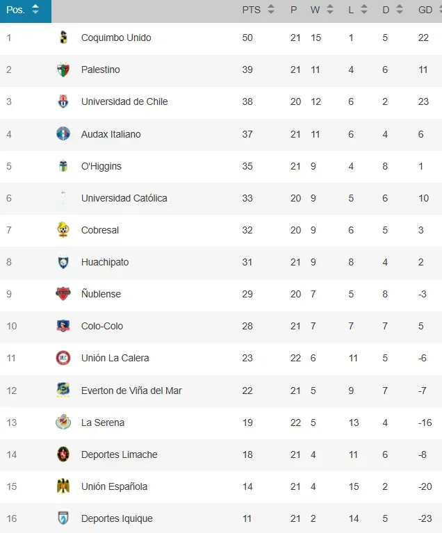Viewport: 442px width, 533px height.
Task: Click the Unión La Calera crest
Action: (x=63, y=358)
